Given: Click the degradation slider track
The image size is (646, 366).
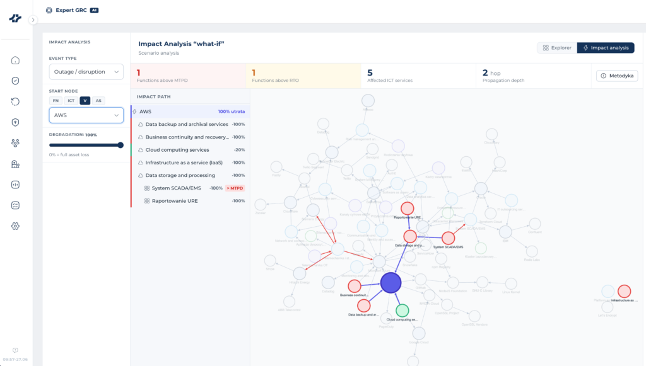Looking at the screenshot, I should pos(85,145).
